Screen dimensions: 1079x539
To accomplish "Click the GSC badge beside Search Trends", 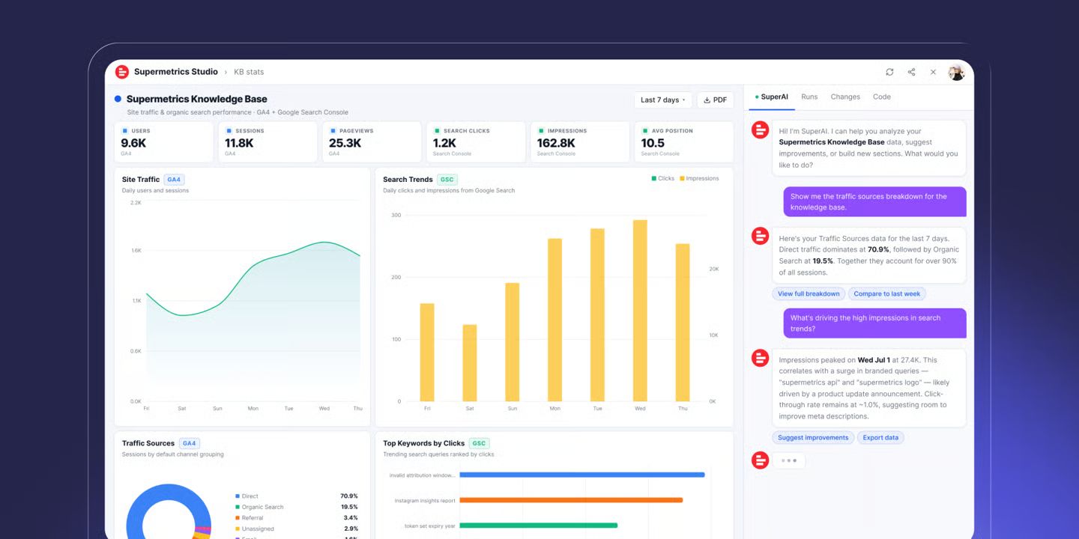I will tap(447, 180).
